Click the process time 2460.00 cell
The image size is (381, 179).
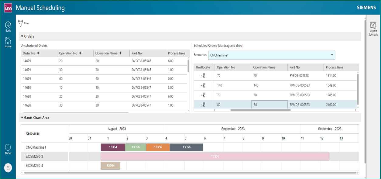tap(340, 105)
